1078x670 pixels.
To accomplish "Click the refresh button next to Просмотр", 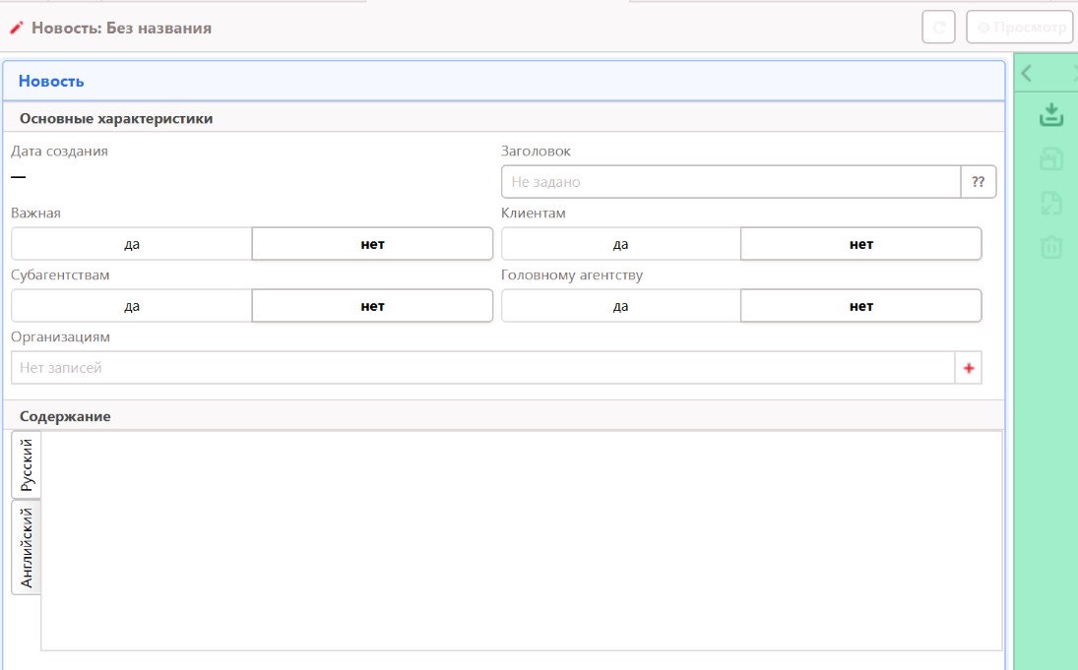I will [938, 28].
